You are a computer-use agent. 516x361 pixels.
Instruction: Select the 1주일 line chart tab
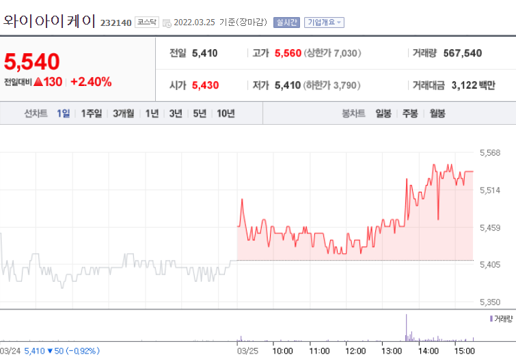coord(92,113)
